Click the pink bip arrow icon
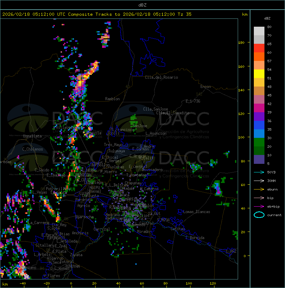The height and width of the screenshot is (288, 285). pyautogui.click(x=259, y=198)
